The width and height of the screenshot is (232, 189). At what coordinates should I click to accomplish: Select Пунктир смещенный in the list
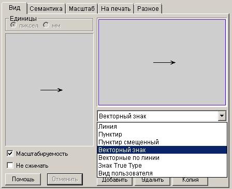[x=162, y=142]
